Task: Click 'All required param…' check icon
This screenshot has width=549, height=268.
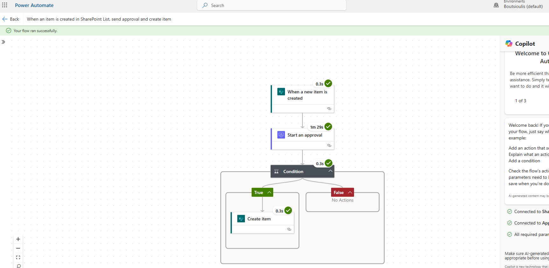Action: coord(510,234)
